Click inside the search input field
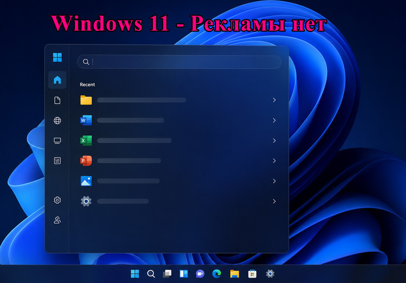The image size is (406, 283). 179,62
